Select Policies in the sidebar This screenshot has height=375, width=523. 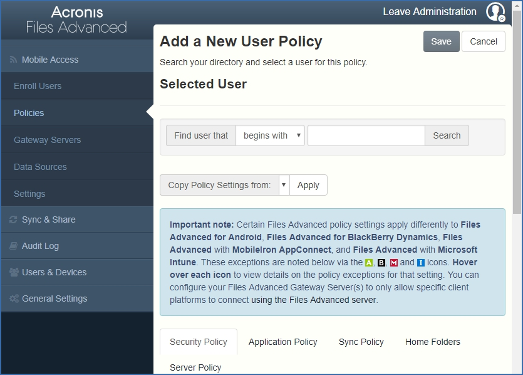(78, 113)
